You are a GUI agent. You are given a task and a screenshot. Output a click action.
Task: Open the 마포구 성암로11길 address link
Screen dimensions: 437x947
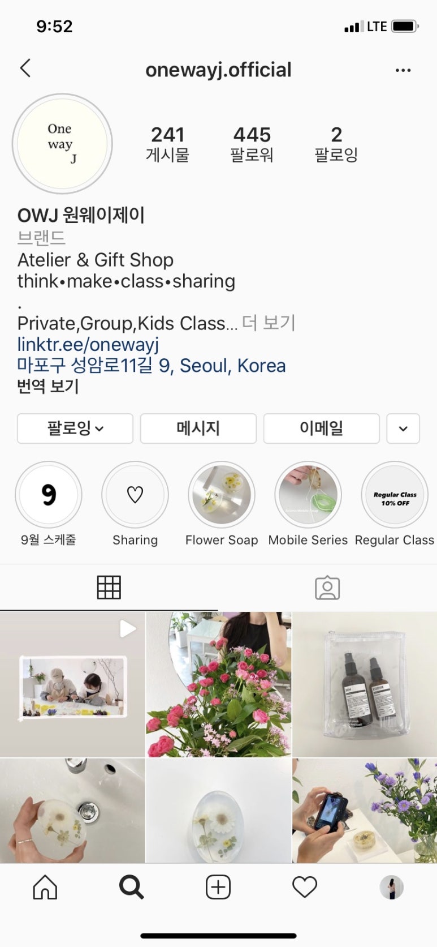(152, 366)
